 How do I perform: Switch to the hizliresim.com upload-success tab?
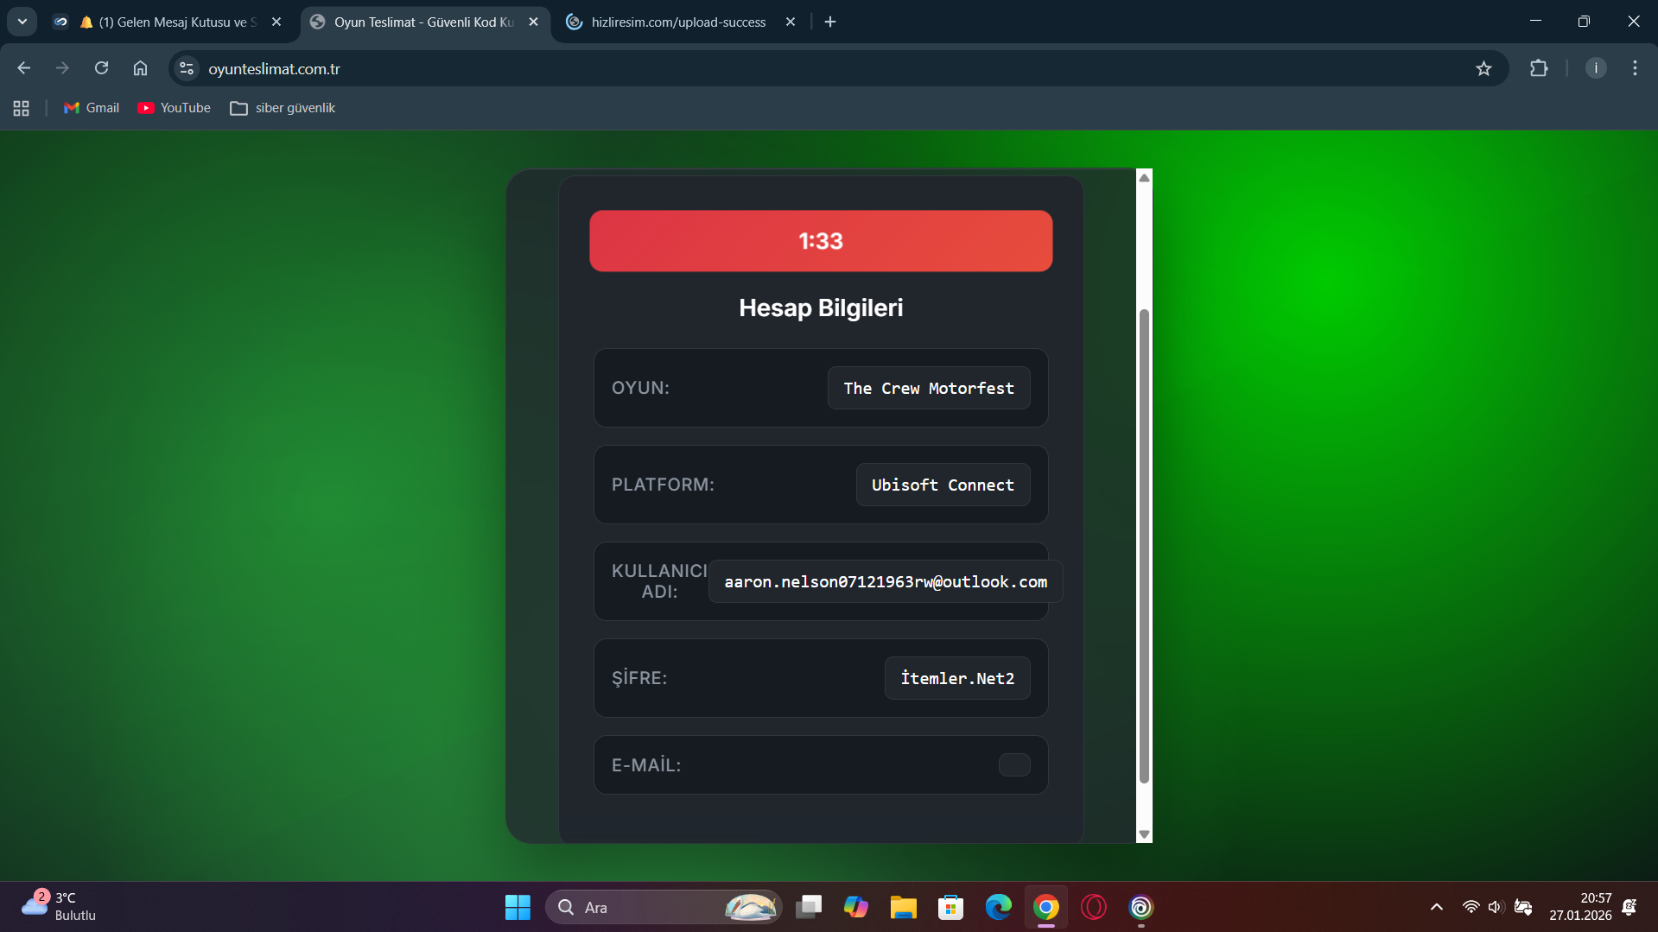678,22
